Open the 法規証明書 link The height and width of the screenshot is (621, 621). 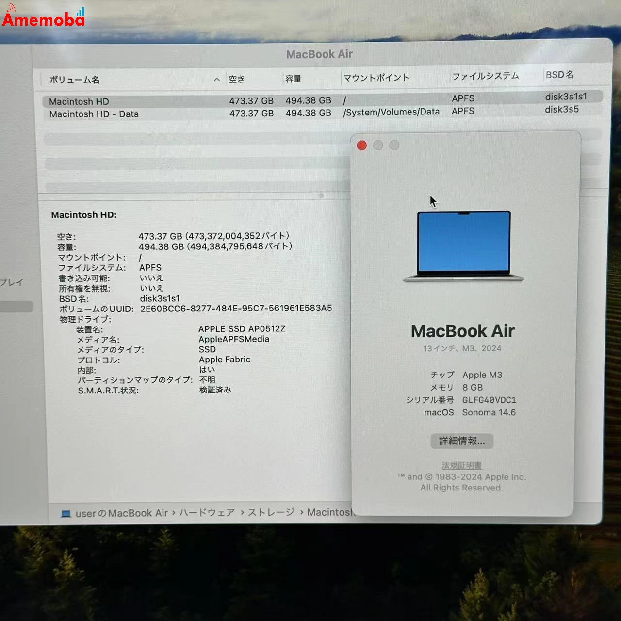point(461,465)
